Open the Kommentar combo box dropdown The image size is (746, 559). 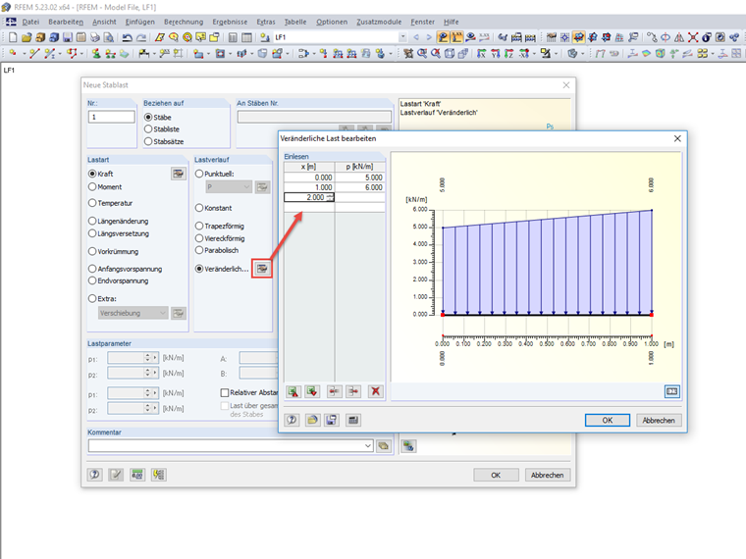pos(368,446)
